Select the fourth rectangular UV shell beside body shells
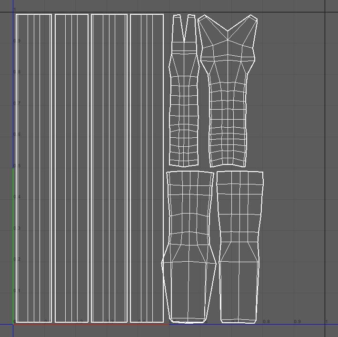The width and height of the screenshot is (338, 337). (147, 168)
